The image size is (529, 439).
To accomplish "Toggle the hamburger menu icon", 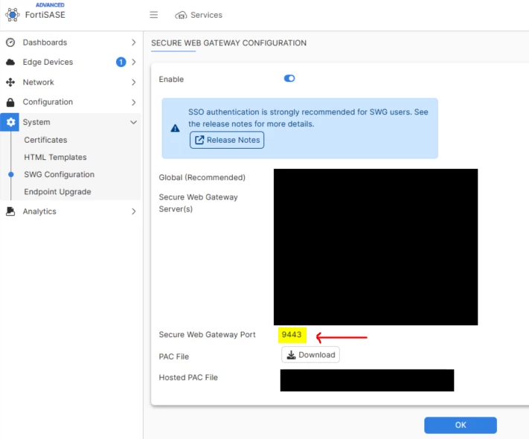I will click(154, 15).
